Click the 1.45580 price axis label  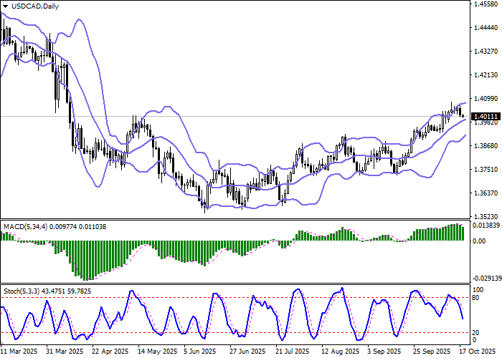point(486,4)
